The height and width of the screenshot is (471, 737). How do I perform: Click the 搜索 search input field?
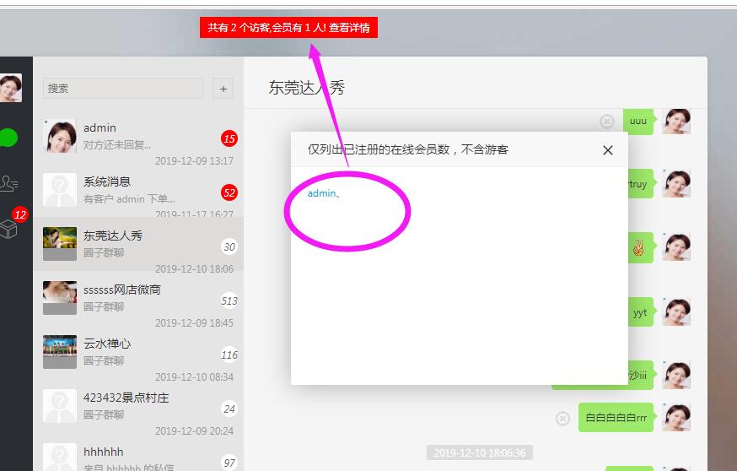[x=123, y=89]
